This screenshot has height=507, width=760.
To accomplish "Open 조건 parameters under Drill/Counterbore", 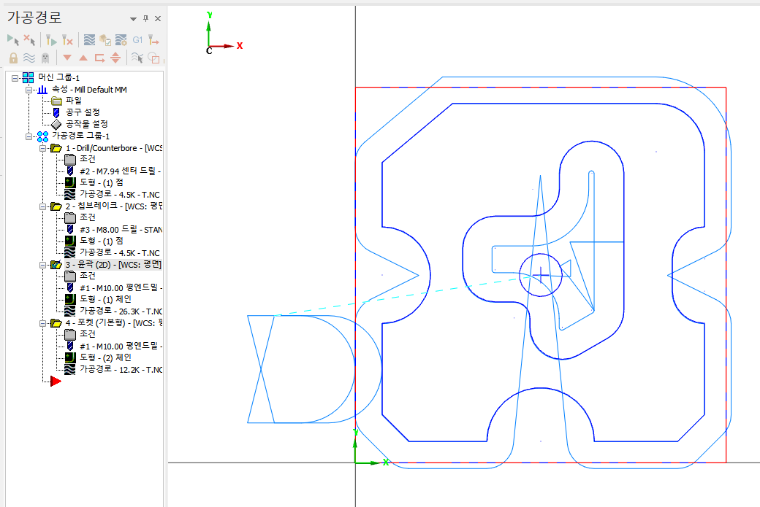I will pos(88,159).
